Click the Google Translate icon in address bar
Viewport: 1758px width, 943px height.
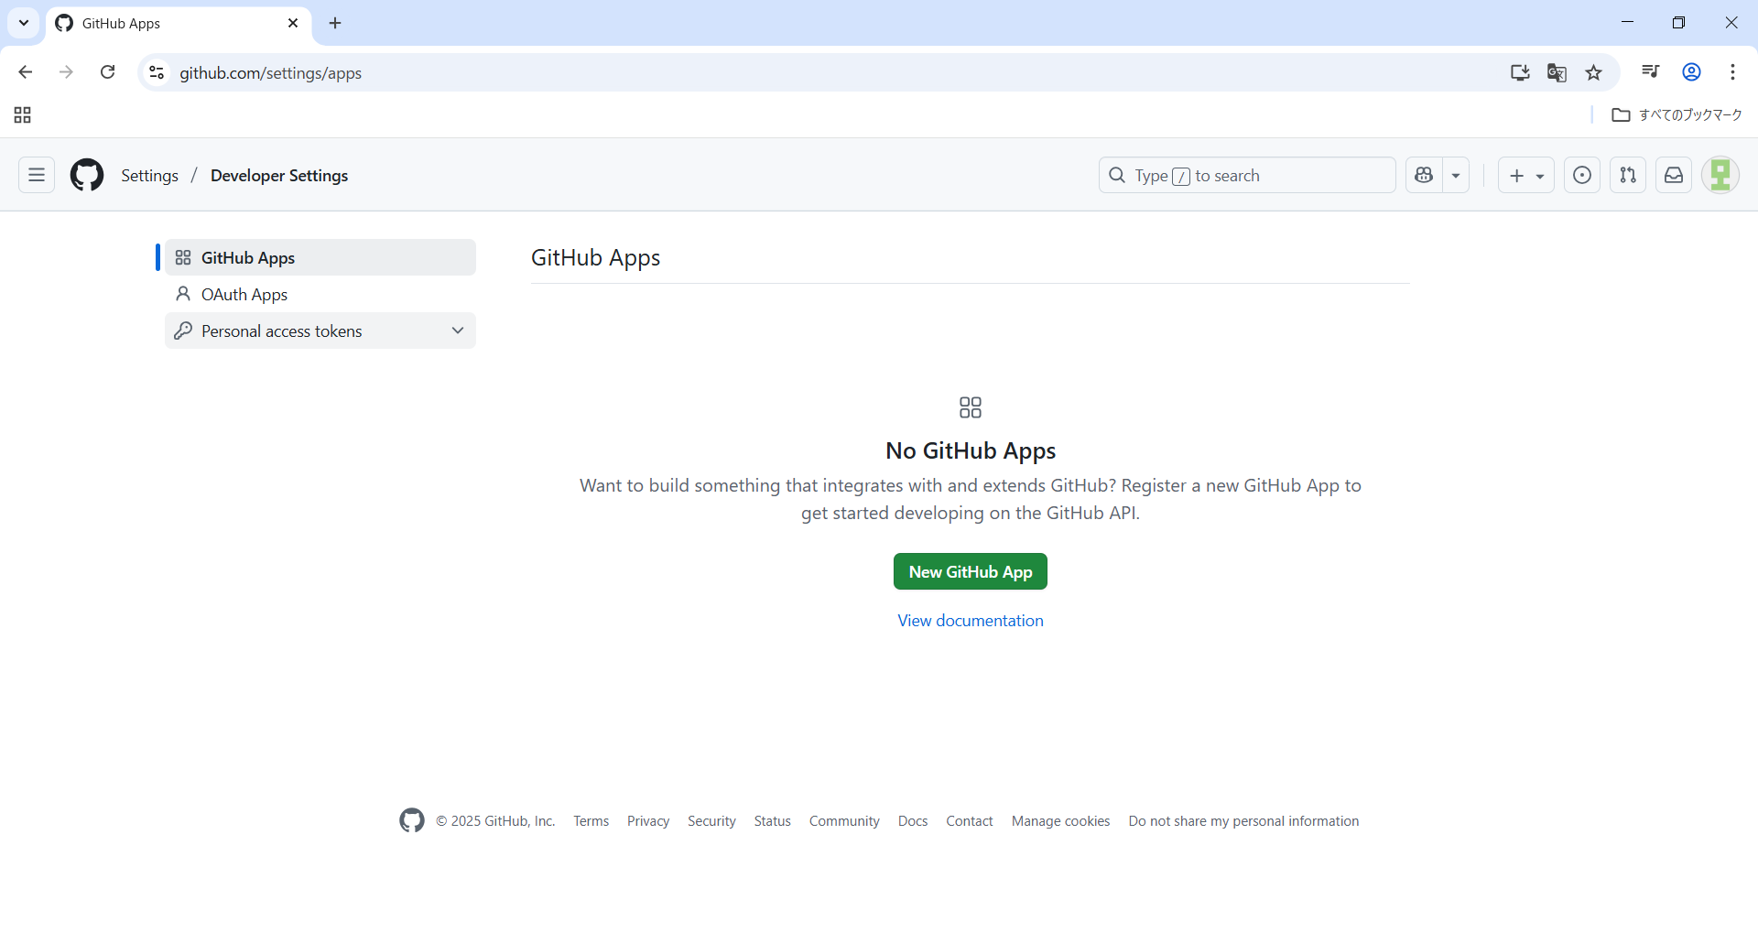1557,72
